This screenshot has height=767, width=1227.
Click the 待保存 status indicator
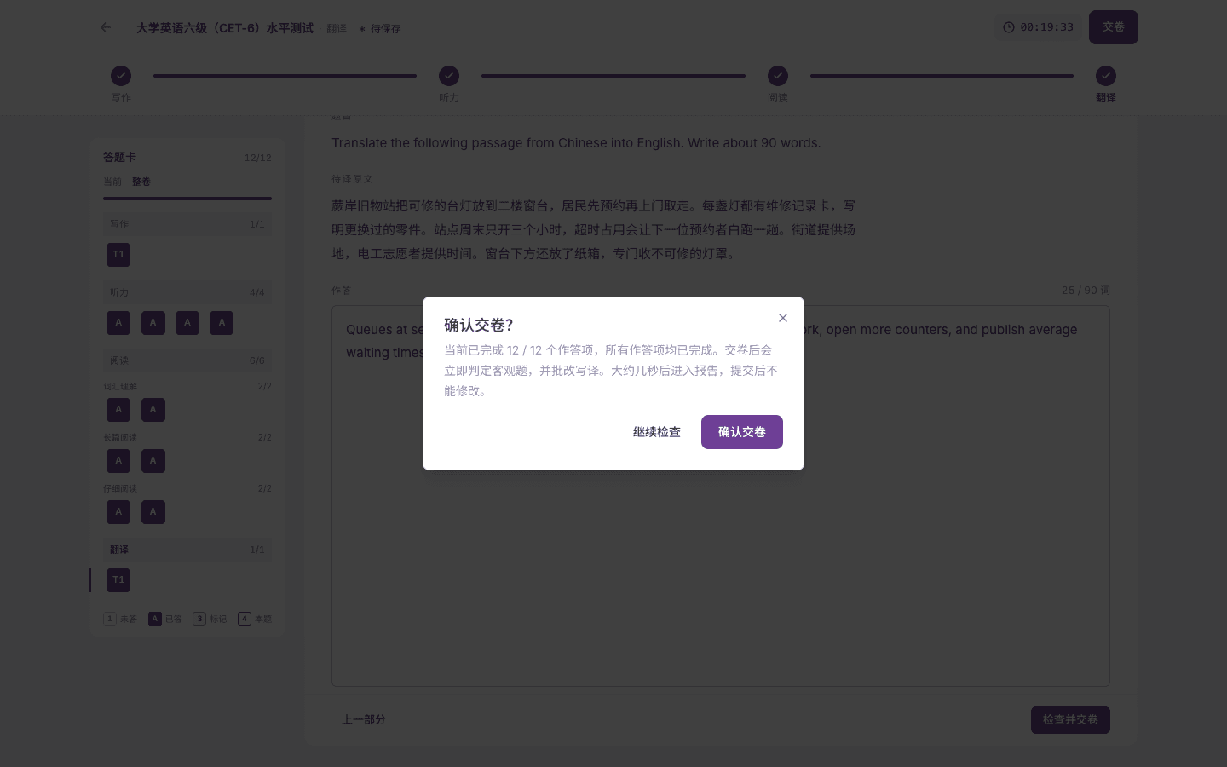click(379, 28)
